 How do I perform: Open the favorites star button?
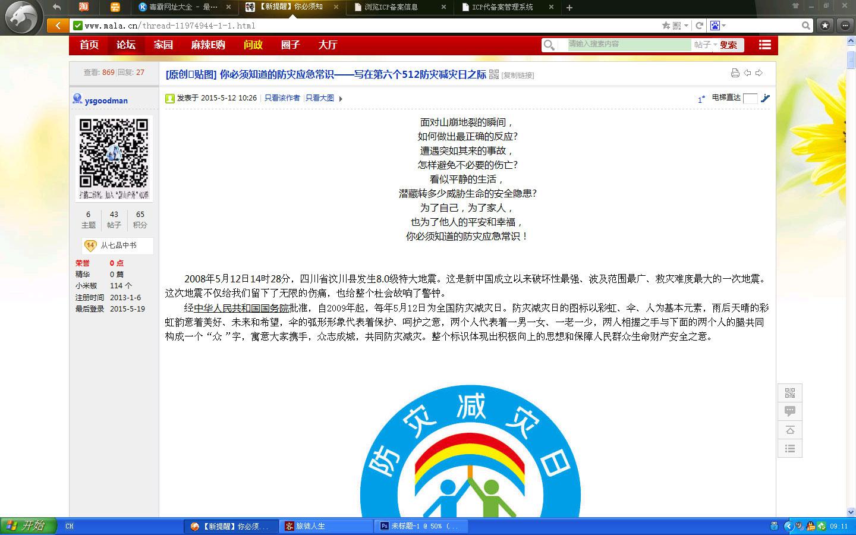[x=825, y=26]
